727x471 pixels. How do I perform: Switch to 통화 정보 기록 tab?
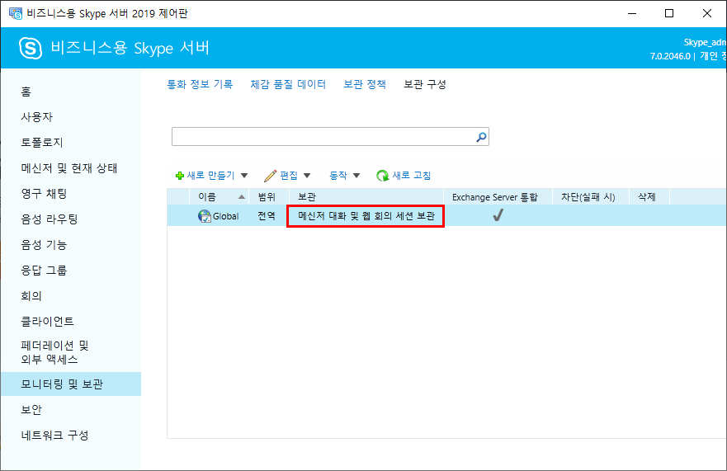click(x=200, y=84)
